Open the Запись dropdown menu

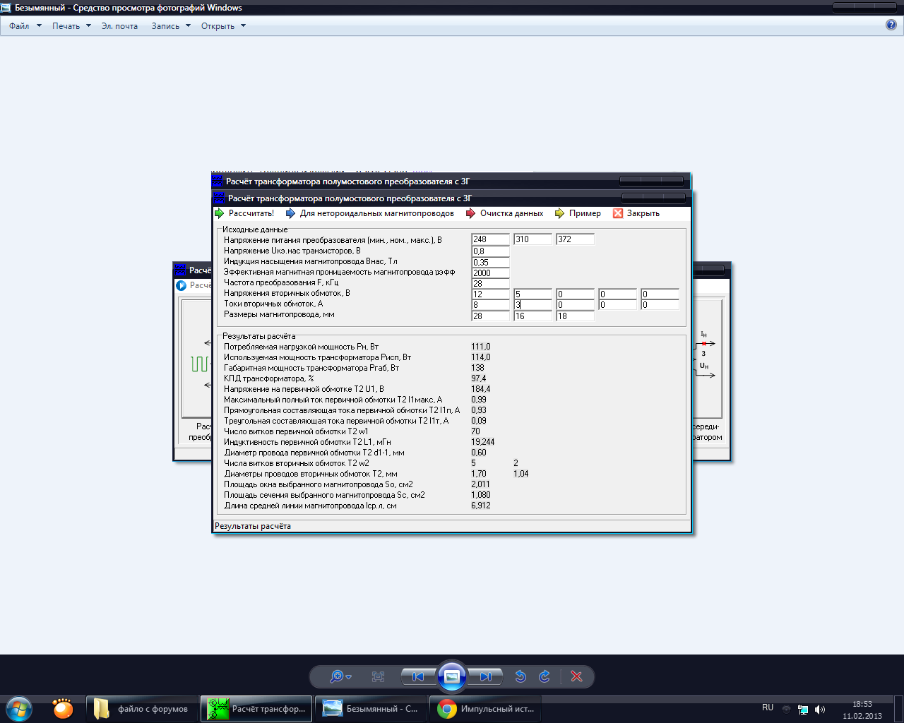tap(171, 26)
